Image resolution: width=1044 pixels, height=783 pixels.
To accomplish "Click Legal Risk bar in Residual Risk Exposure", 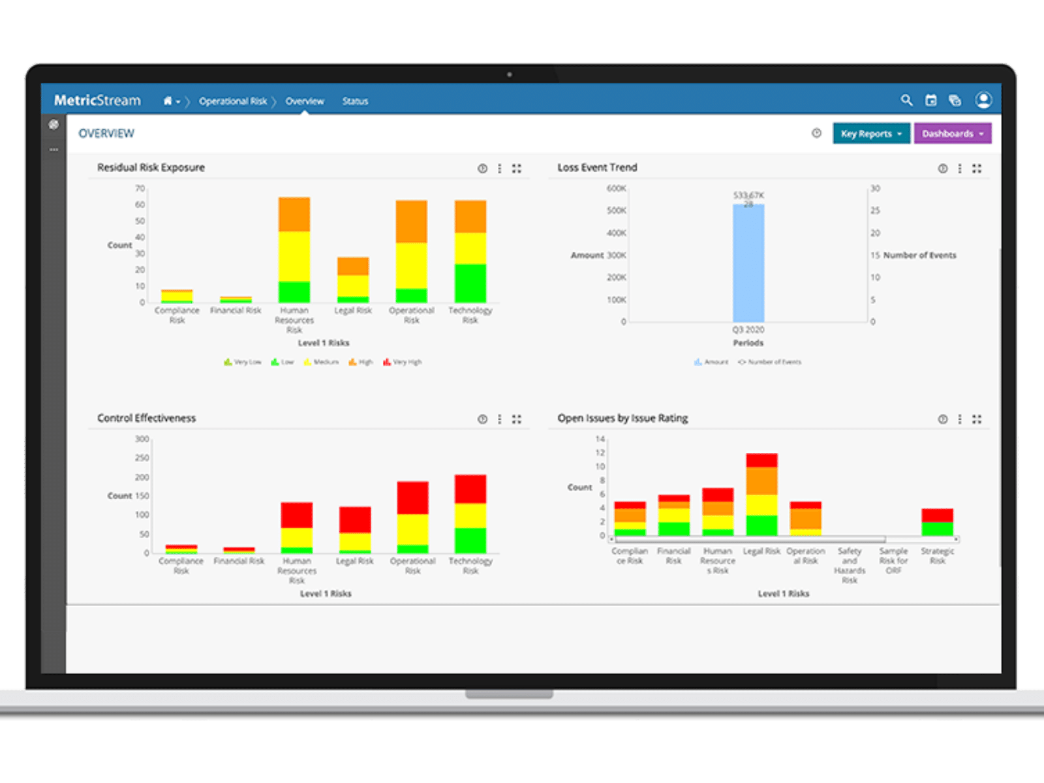I will coord(353,280).
